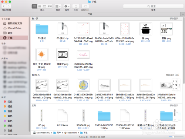The width and height of the screenshot is (185, 139).
Task: Add a new tab with plus button
Action: [183, 14]
